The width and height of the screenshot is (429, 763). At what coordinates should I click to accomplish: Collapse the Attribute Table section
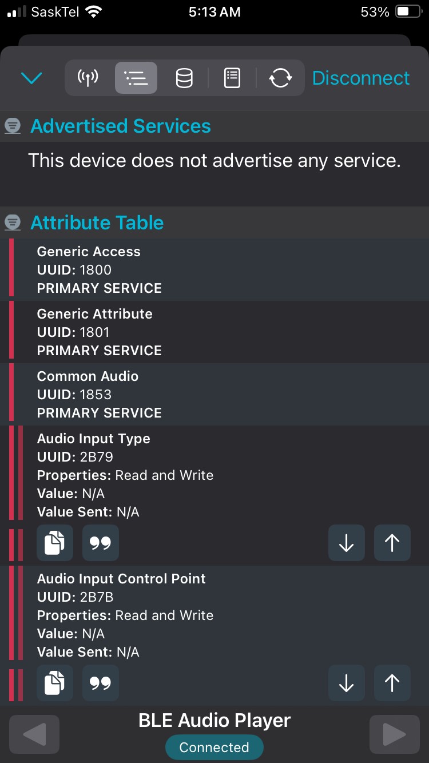coord(13,222)
